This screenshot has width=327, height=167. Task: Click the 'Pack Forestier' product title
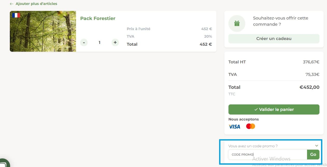point(98,18)
